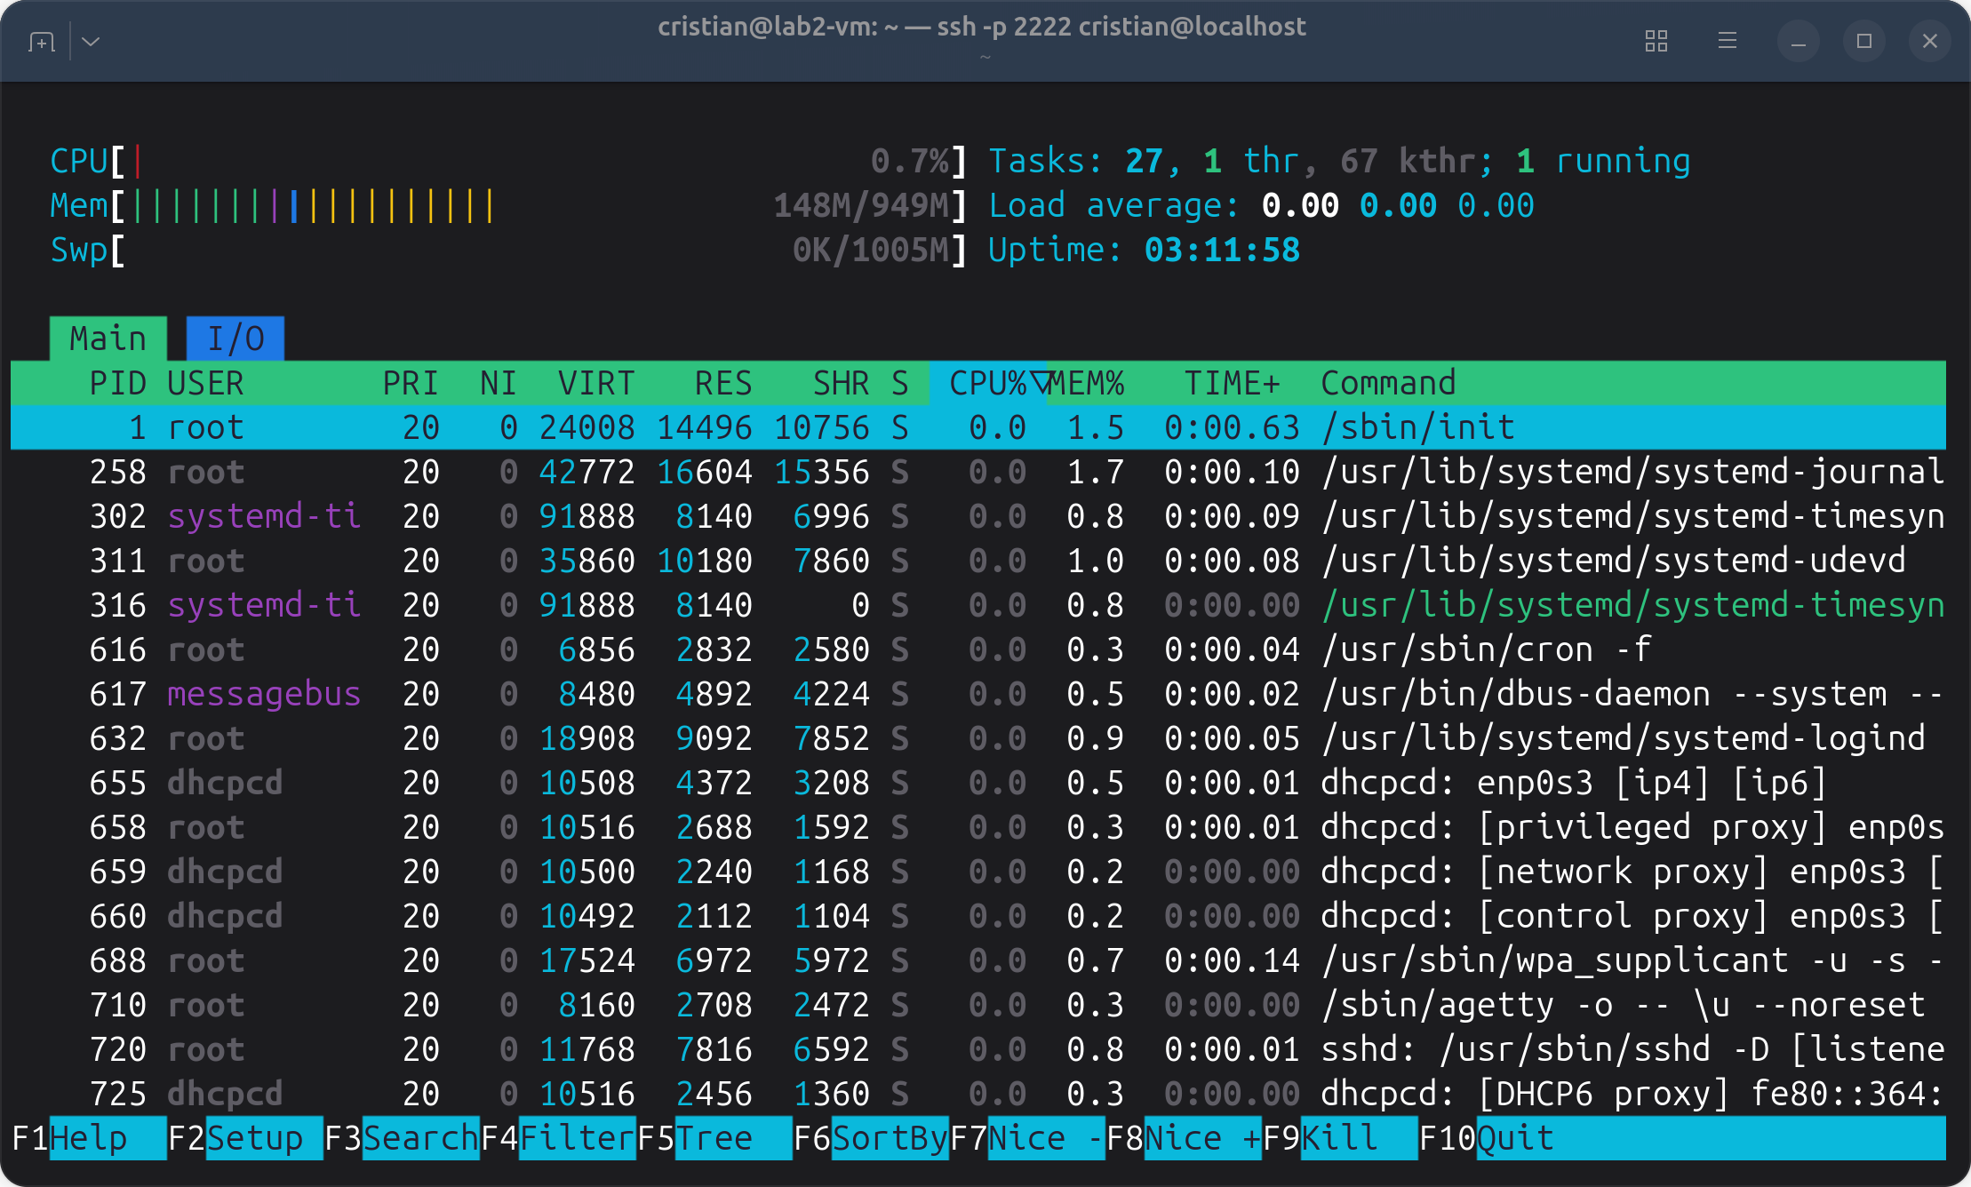Toggle F5 Tree view
1971x1187 pixels.
coord(714,1138)
